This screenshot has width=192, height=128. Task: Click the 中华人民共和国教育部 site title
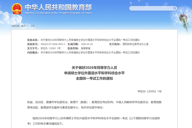(x=58, y=7)
